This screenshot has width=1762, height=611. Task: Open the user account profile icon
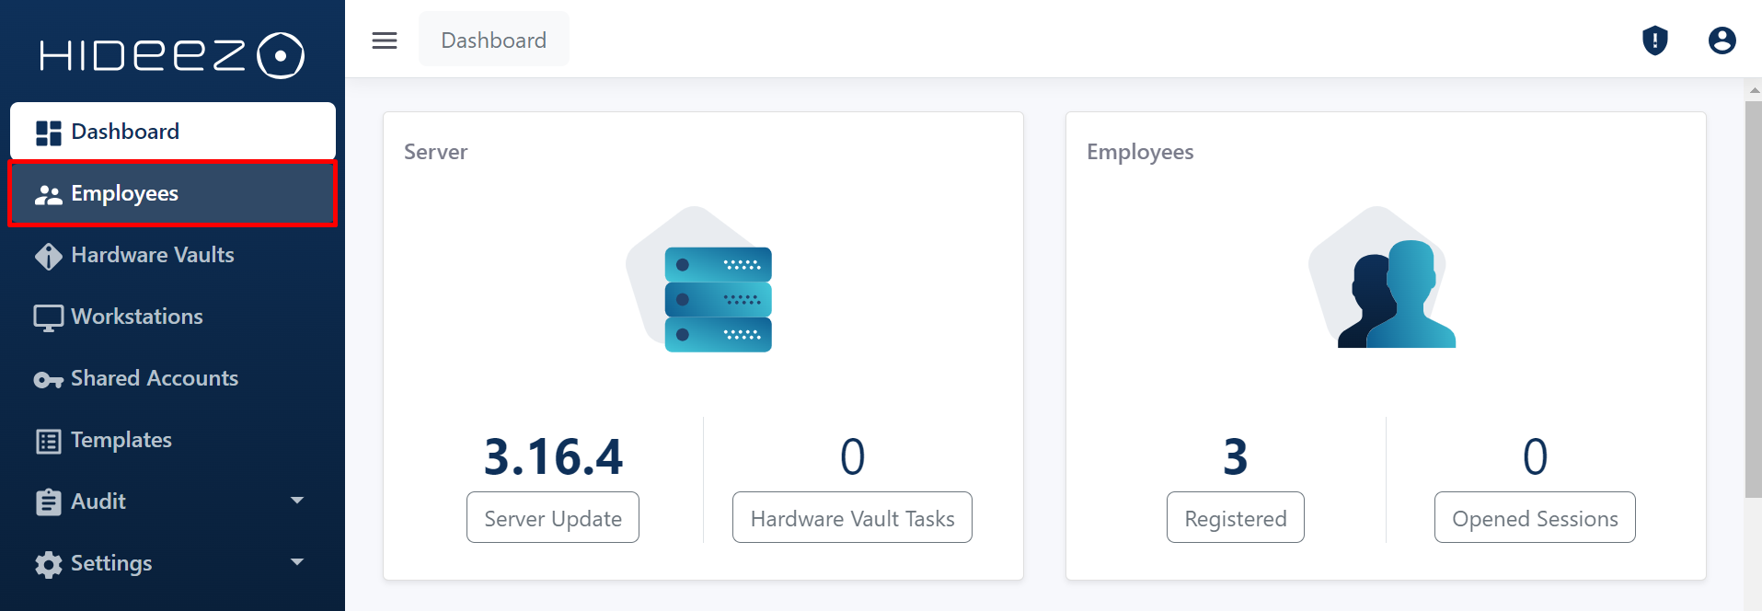pyautogui.click(x=1722, y=40)
